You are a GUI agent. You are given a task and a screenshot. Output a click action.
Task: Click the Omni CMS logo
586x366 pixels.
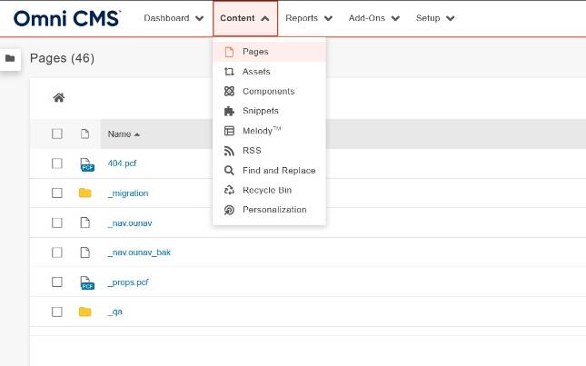click(x=66, y=18)
